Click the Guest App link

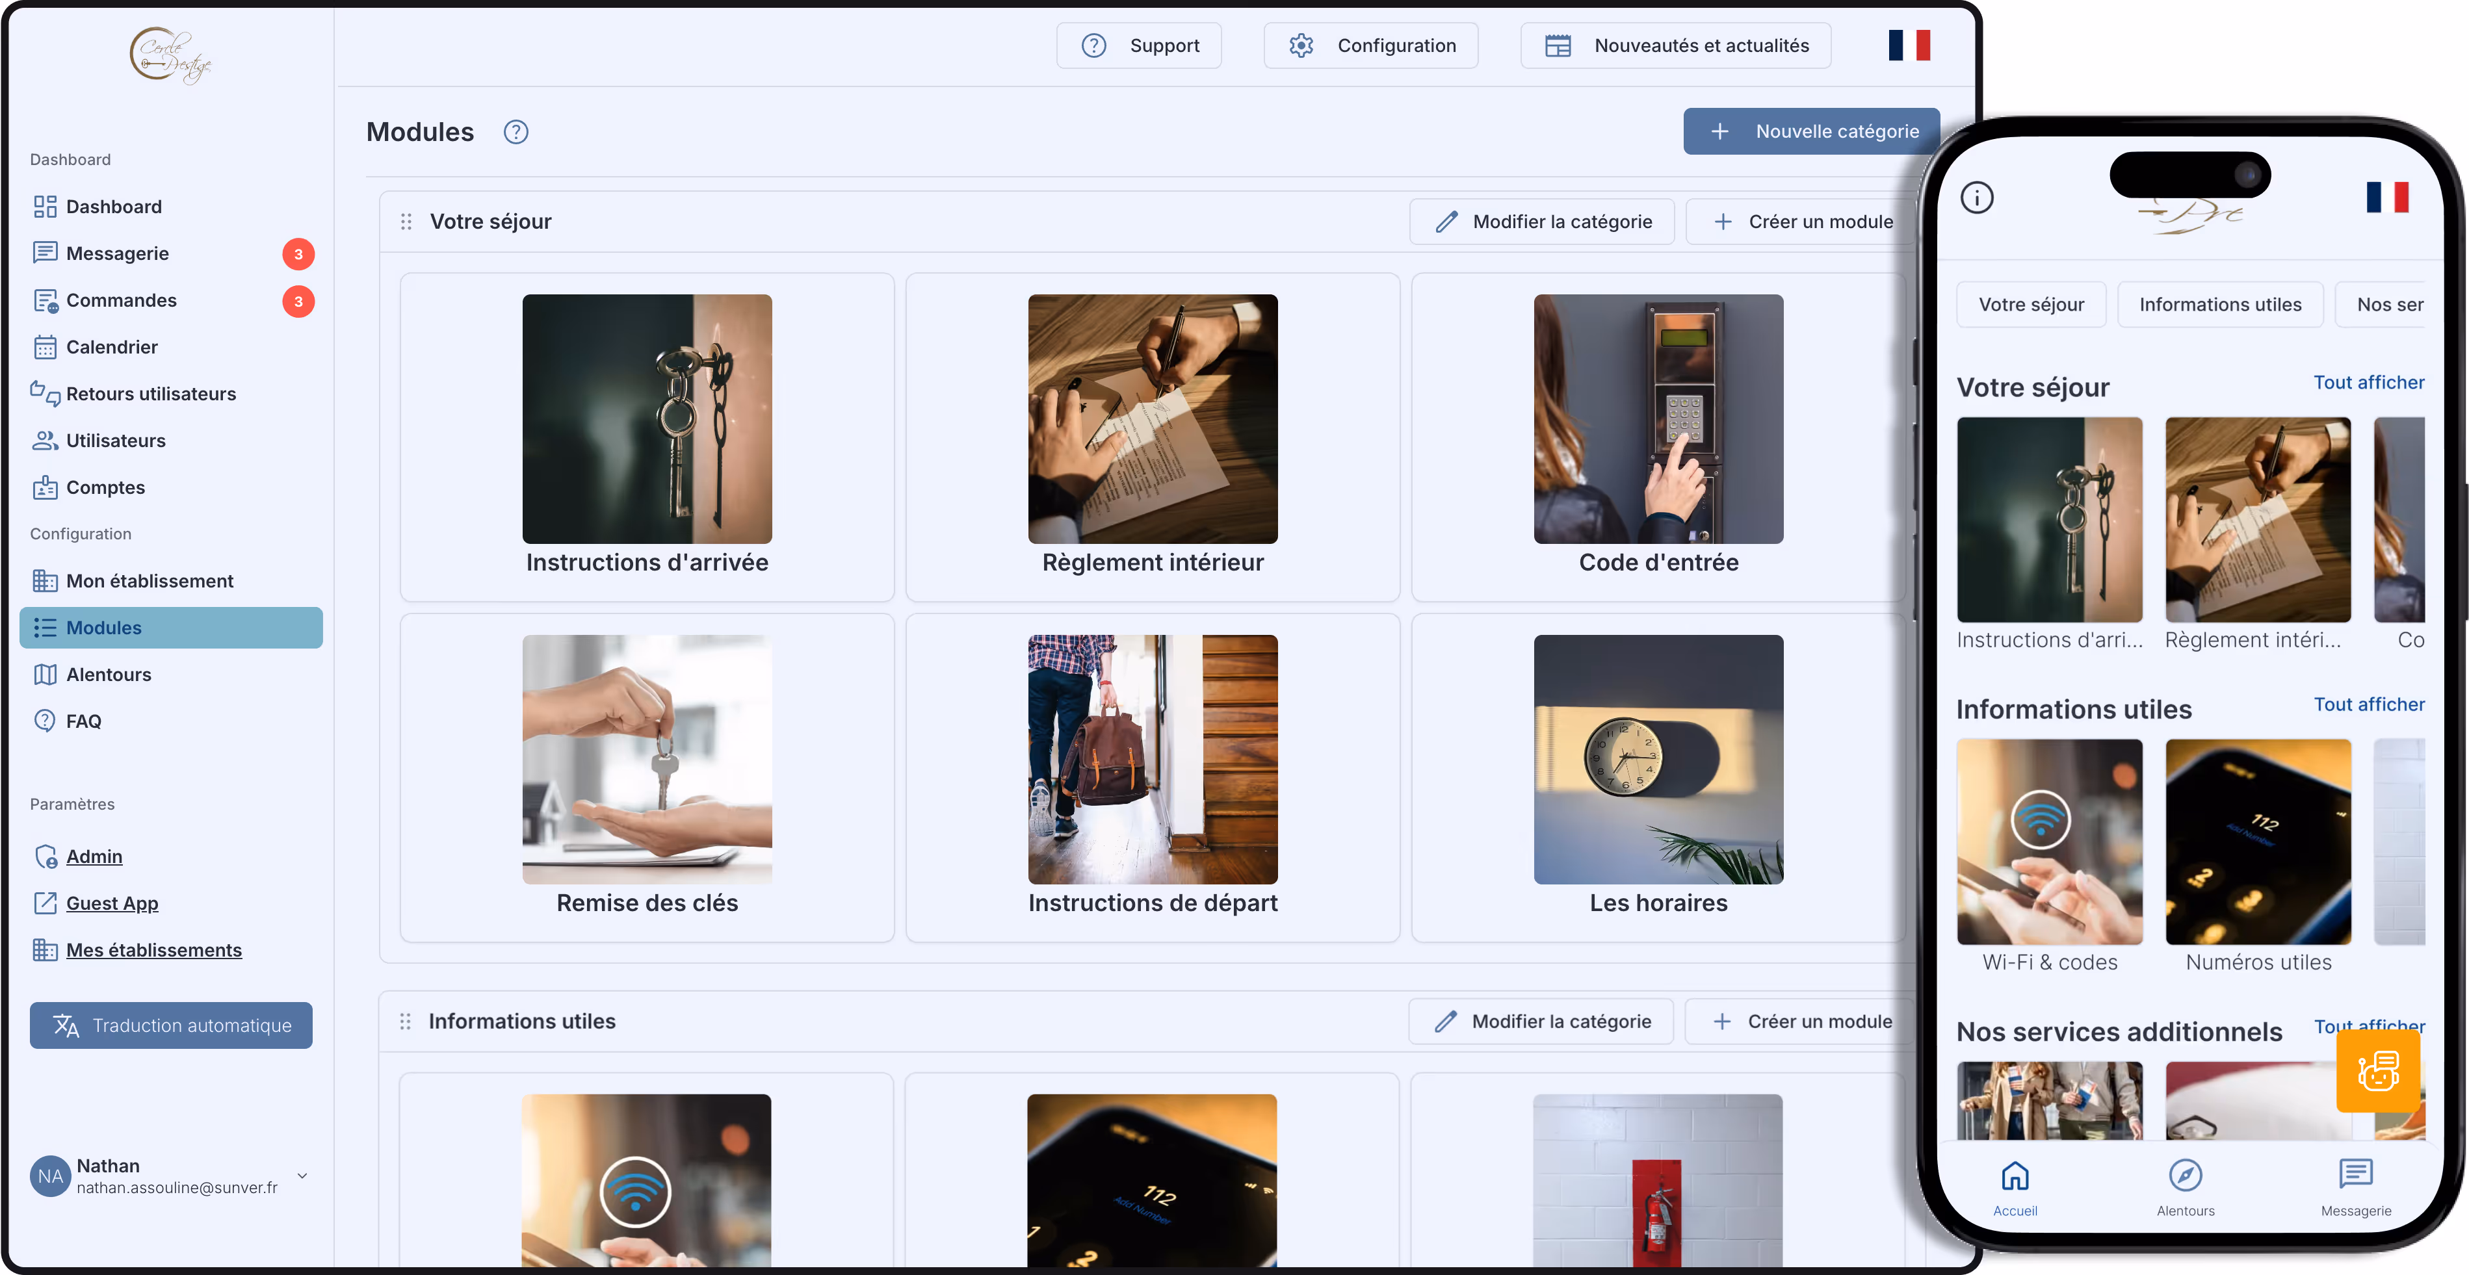(112, 903)
